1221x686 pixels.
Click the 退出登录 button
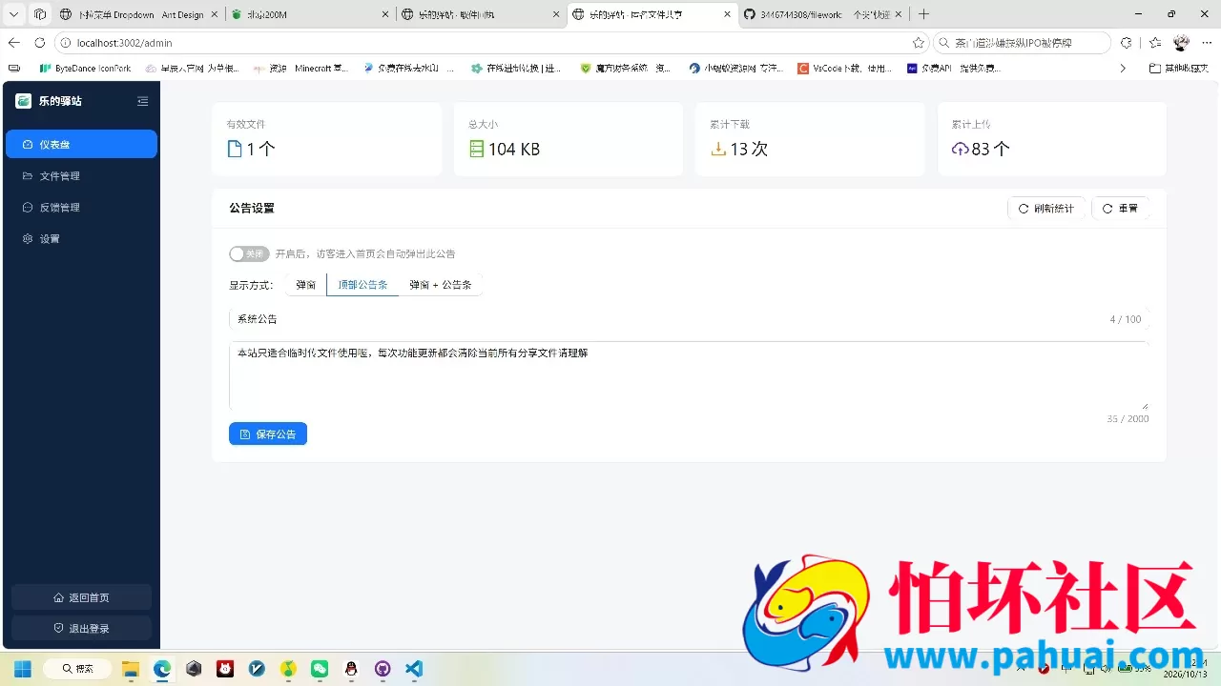pyautogui.click(x=81, y=628)
